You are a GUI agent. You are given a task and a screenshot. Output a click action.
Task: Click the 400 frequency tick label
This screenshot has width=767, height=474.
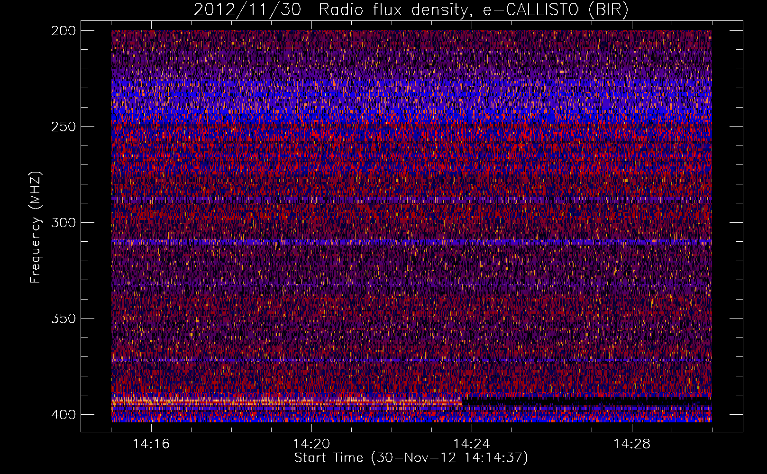tap(63, 414)
